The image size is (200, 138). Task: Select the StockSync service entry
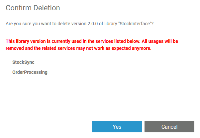pos(23,62)
